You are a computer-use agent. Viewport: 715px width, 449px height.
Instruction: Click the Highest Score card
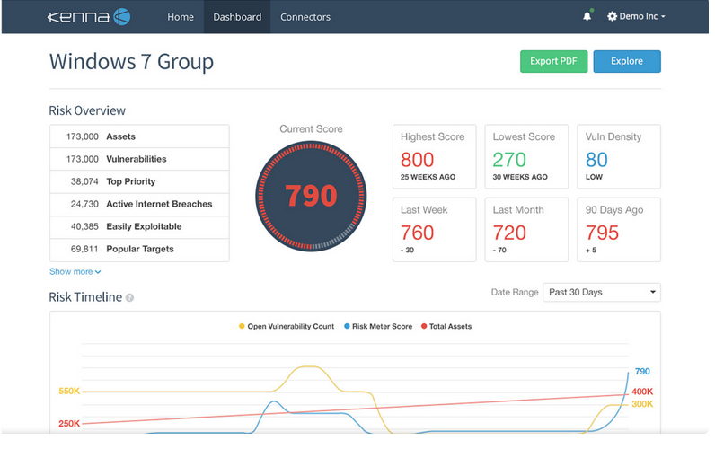pos(435,156)
